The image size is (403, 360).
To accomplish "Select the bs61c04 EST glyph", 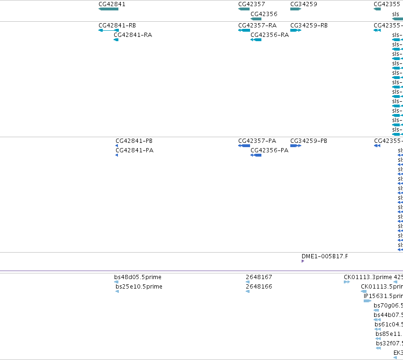I will click(377, 329).
